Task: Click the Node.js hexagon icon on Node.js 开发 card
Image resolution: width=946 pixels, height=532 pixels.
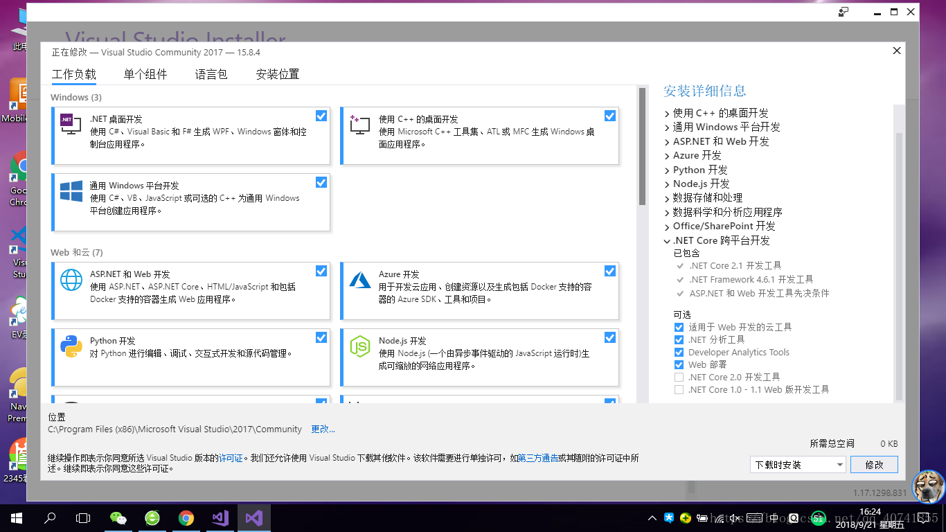Action: pos(360,346)
